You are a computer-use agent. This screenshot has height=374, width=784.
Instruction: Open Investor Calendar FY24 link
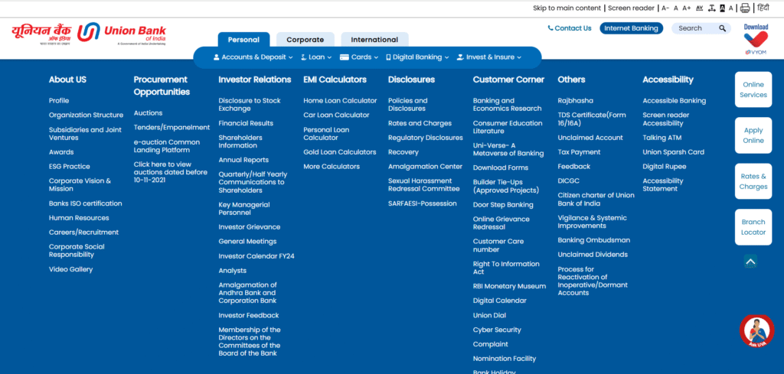[x=256, y=256]
